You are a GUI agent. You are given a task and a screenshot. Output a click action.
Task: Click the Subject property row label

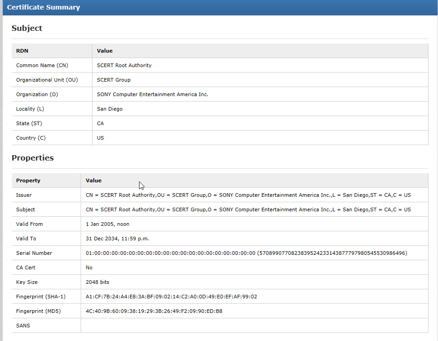[x=25, y=209]
